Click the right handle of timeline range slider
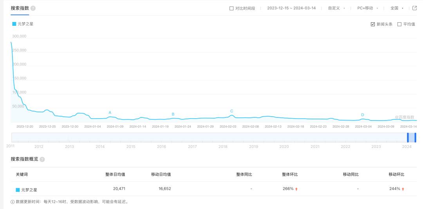The width and height of the screenshot is (423, 209). (x=415, y=137)
